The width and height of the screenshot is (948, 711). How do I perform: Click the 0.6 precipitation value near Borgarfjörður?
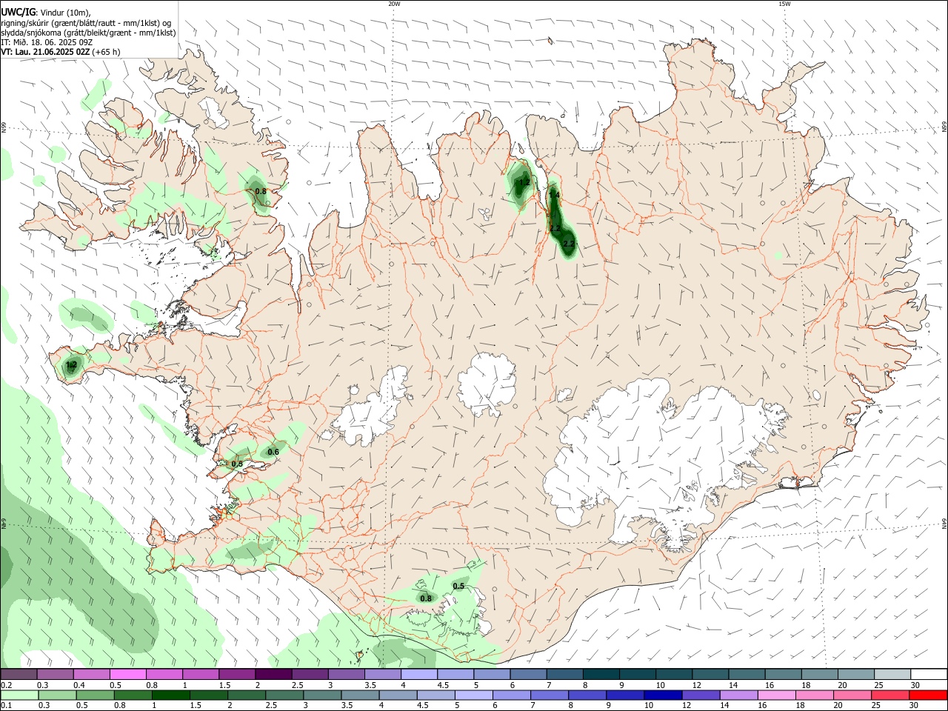pos(273,453)
